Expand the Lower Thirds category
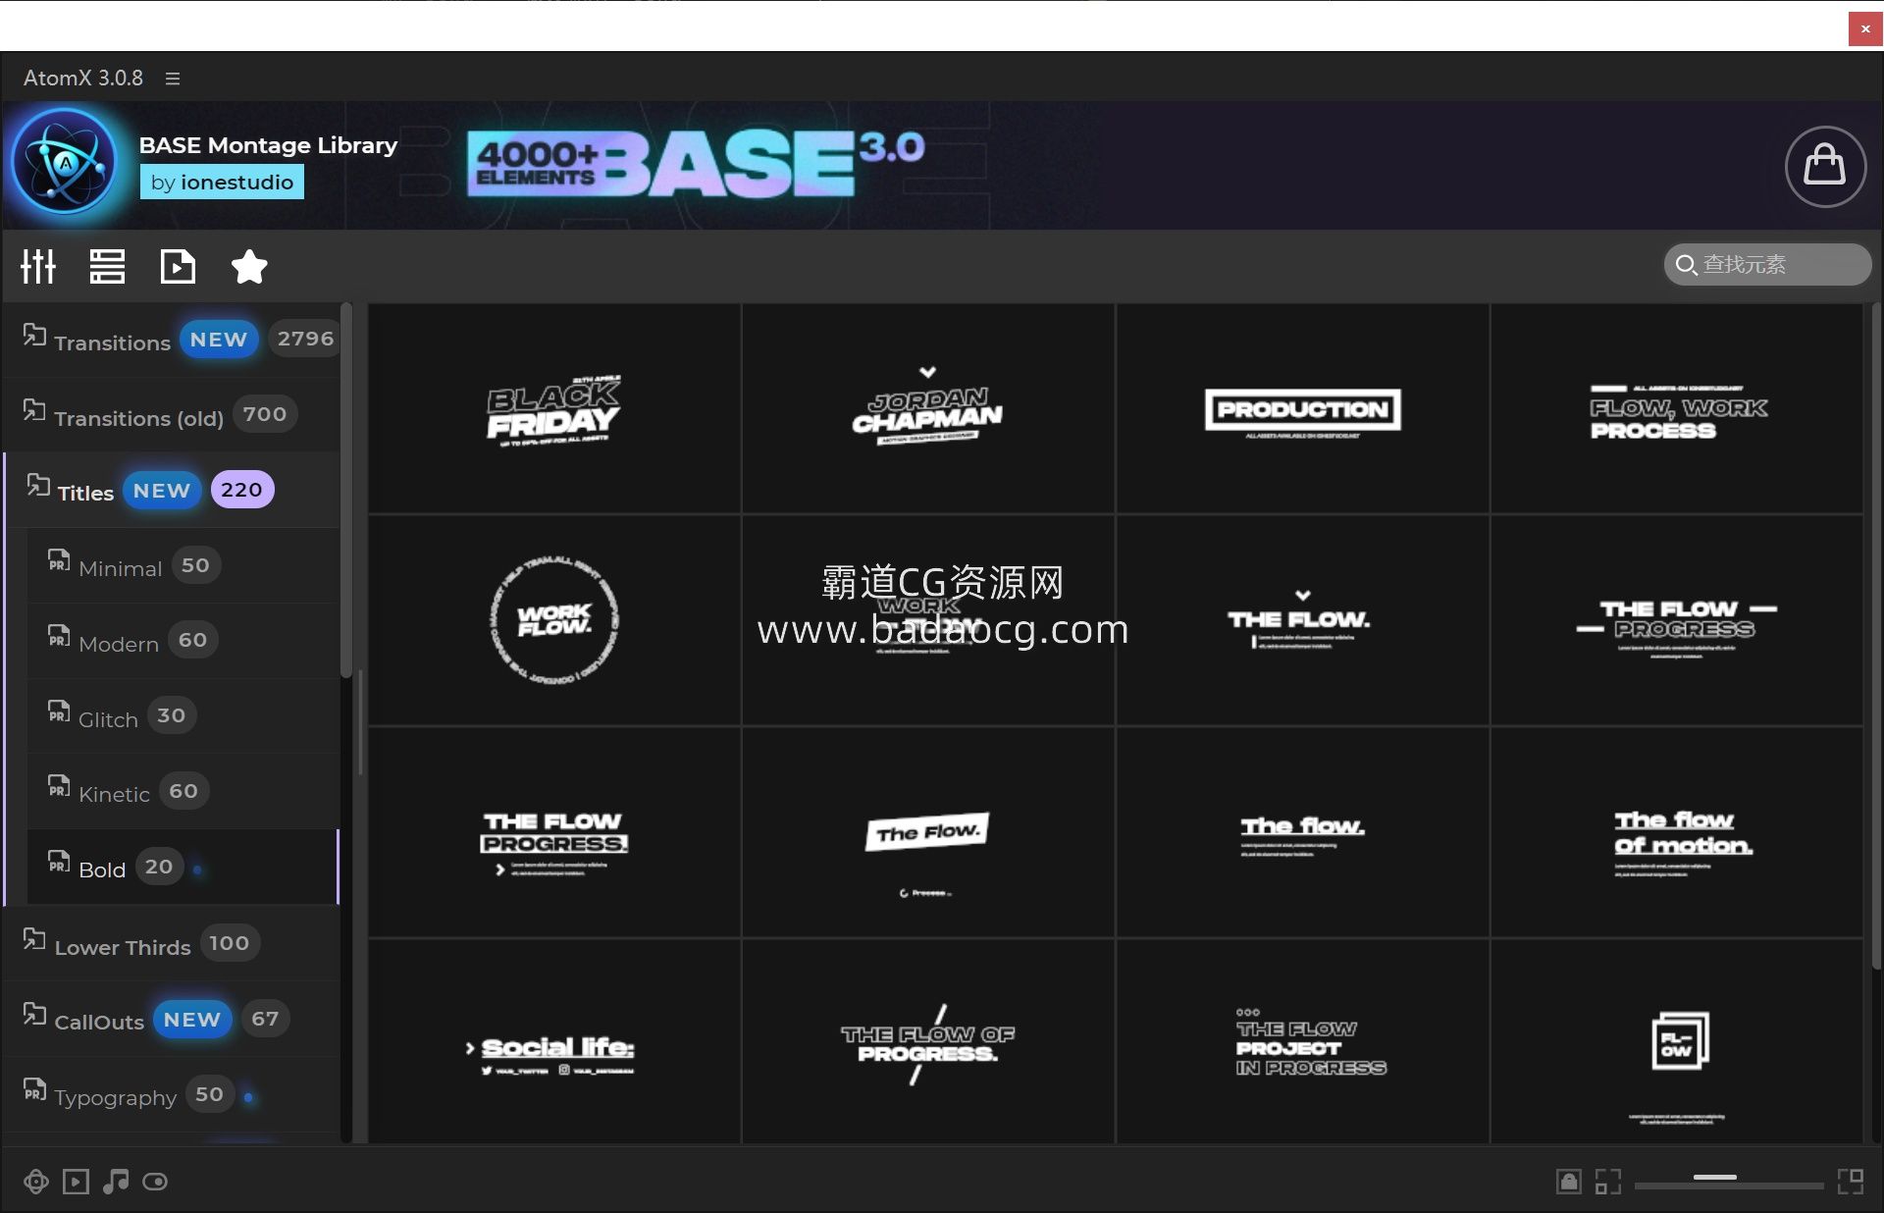Viewport: 1884px width, 1213px height. point(172,943)
